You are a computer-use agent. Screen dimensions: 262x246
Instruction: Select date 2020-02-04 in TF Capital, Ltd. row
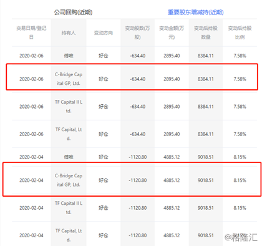(x=31, y=235)
